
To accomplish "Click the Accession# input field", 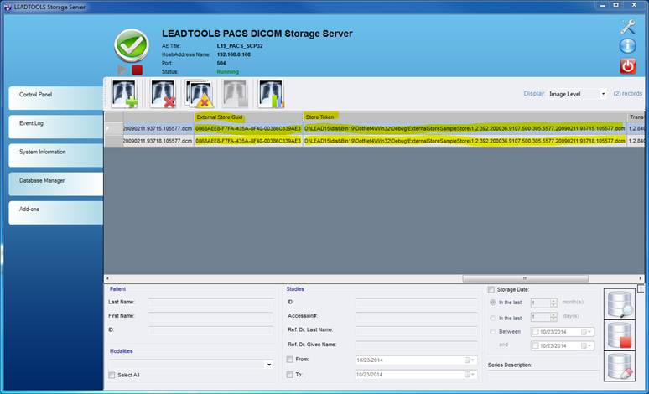I will pos(416,316).
